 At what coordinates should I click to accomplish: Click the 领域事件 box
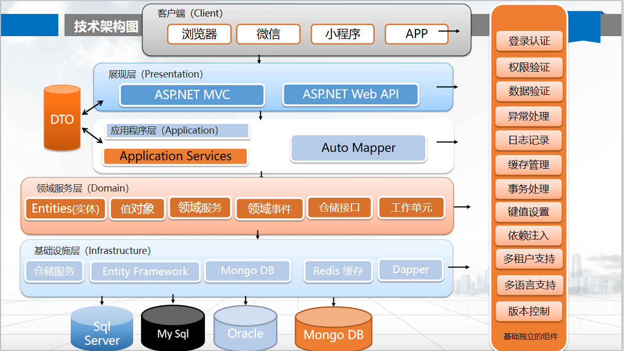click(269, 209)
